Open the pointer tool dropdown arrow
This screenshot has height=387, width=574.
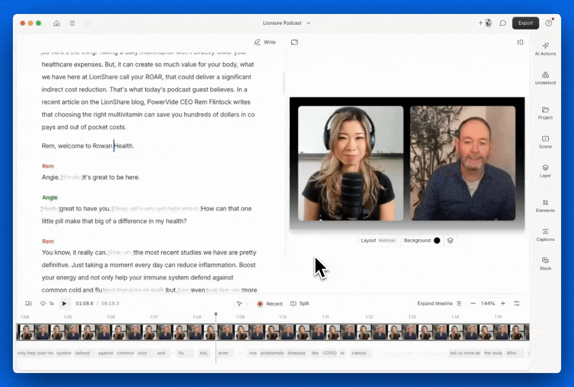247,304
